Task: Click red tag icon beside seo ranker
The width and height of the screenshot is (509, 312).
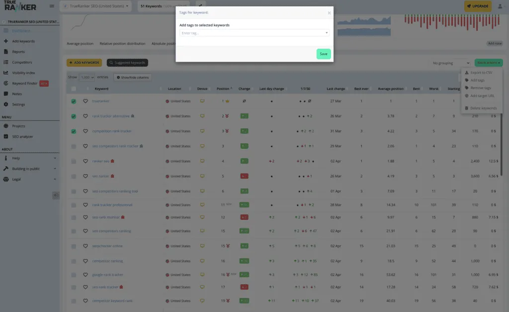Action: 112,176
